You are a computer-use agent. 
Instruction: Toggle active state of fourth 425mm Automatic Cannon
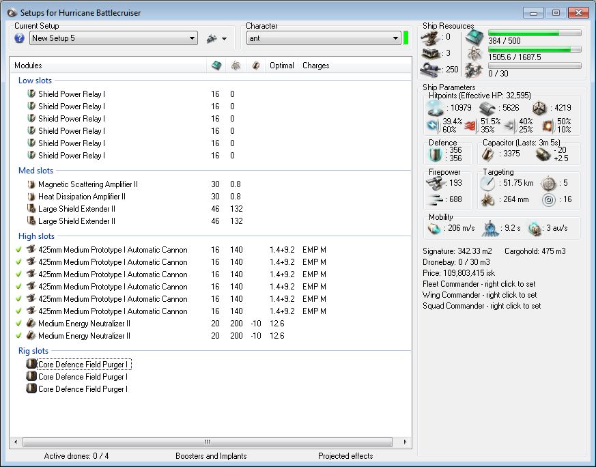click(x=18, y=287)
